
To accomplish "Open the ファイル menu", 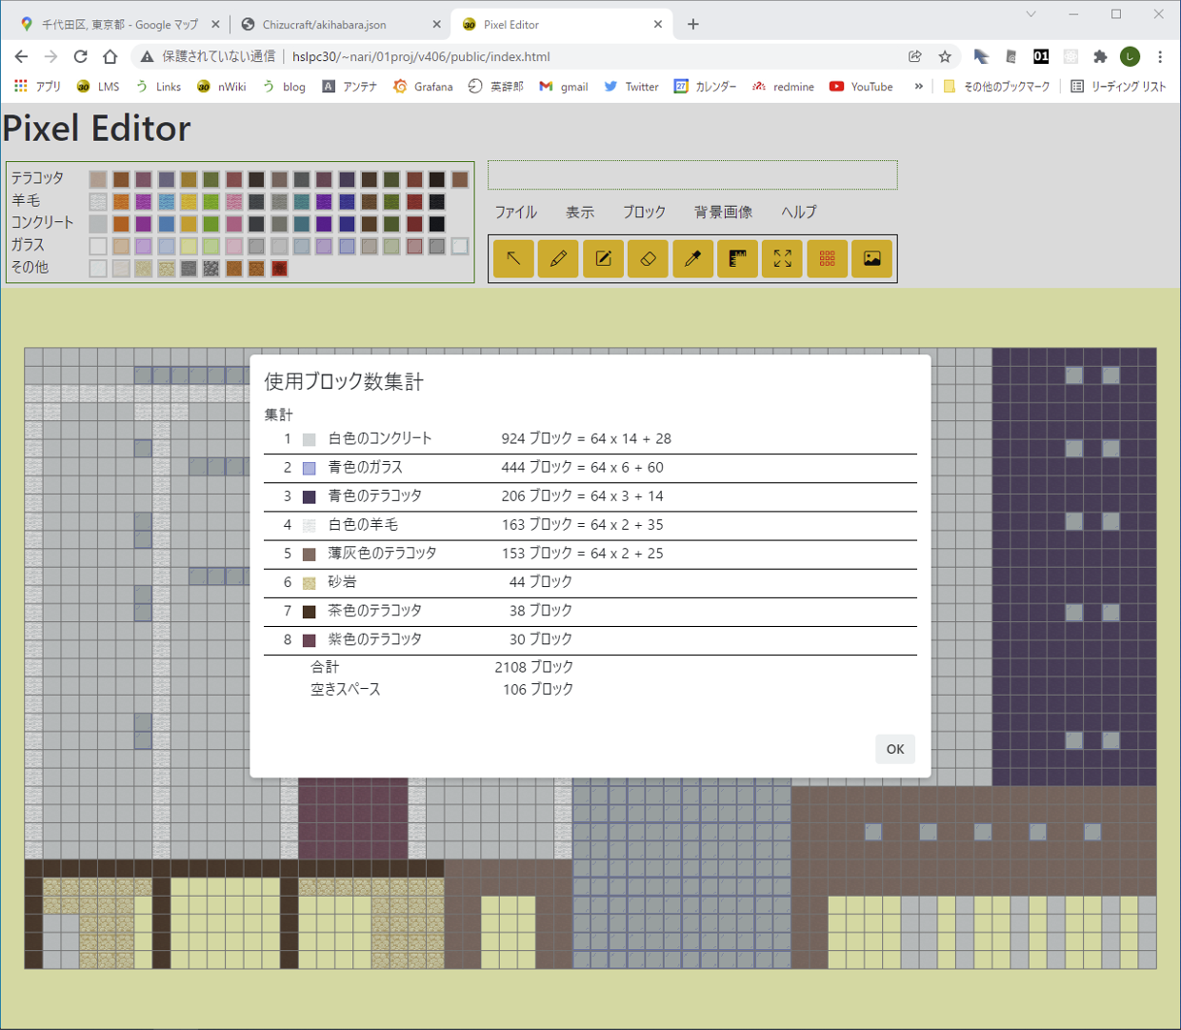I will coord(515,212).
